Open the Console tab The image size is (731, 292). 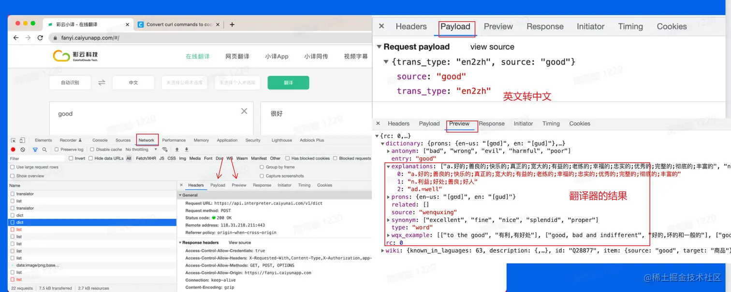(100, 140)
